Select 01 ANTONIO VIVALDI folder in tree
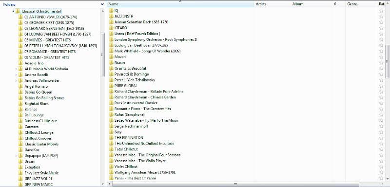 [51, 17]
